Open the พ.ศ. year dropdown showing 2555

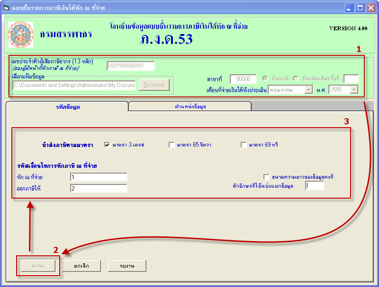(x=353, y=89)
